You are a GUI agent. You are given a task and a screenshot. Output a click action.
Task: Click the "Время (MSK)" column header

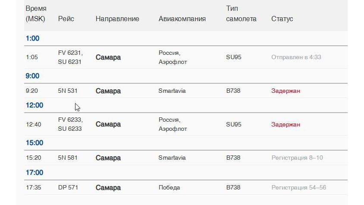[36, 14]
